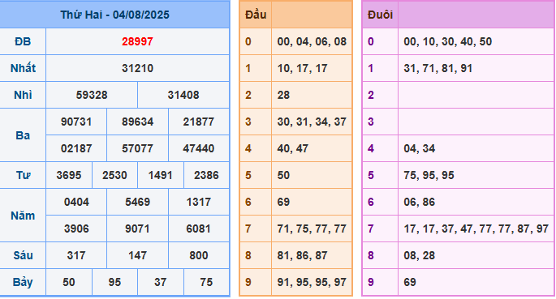Click Đuôi row 0 values 00, 10, 30, 40, 50
The width and height of the screenshot is (556, 299).
point(447,42)
